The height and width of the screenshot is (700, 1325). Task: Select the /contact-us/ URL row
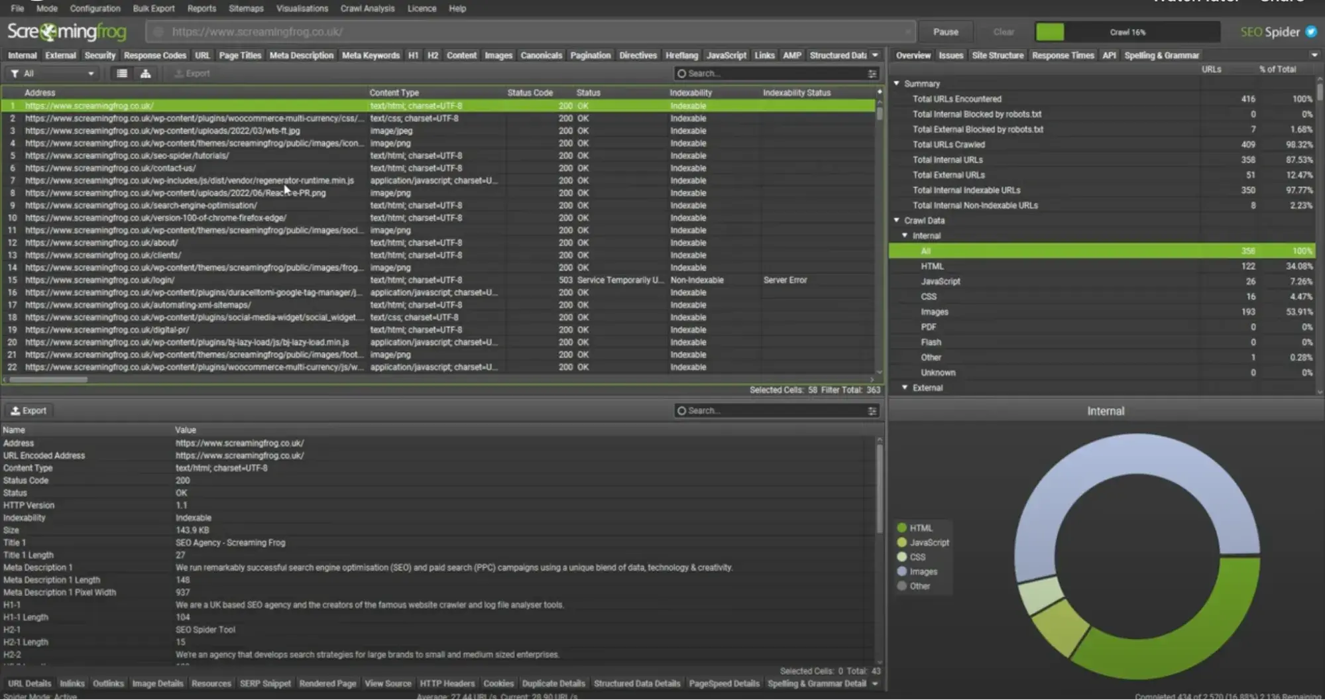point(437,168)
